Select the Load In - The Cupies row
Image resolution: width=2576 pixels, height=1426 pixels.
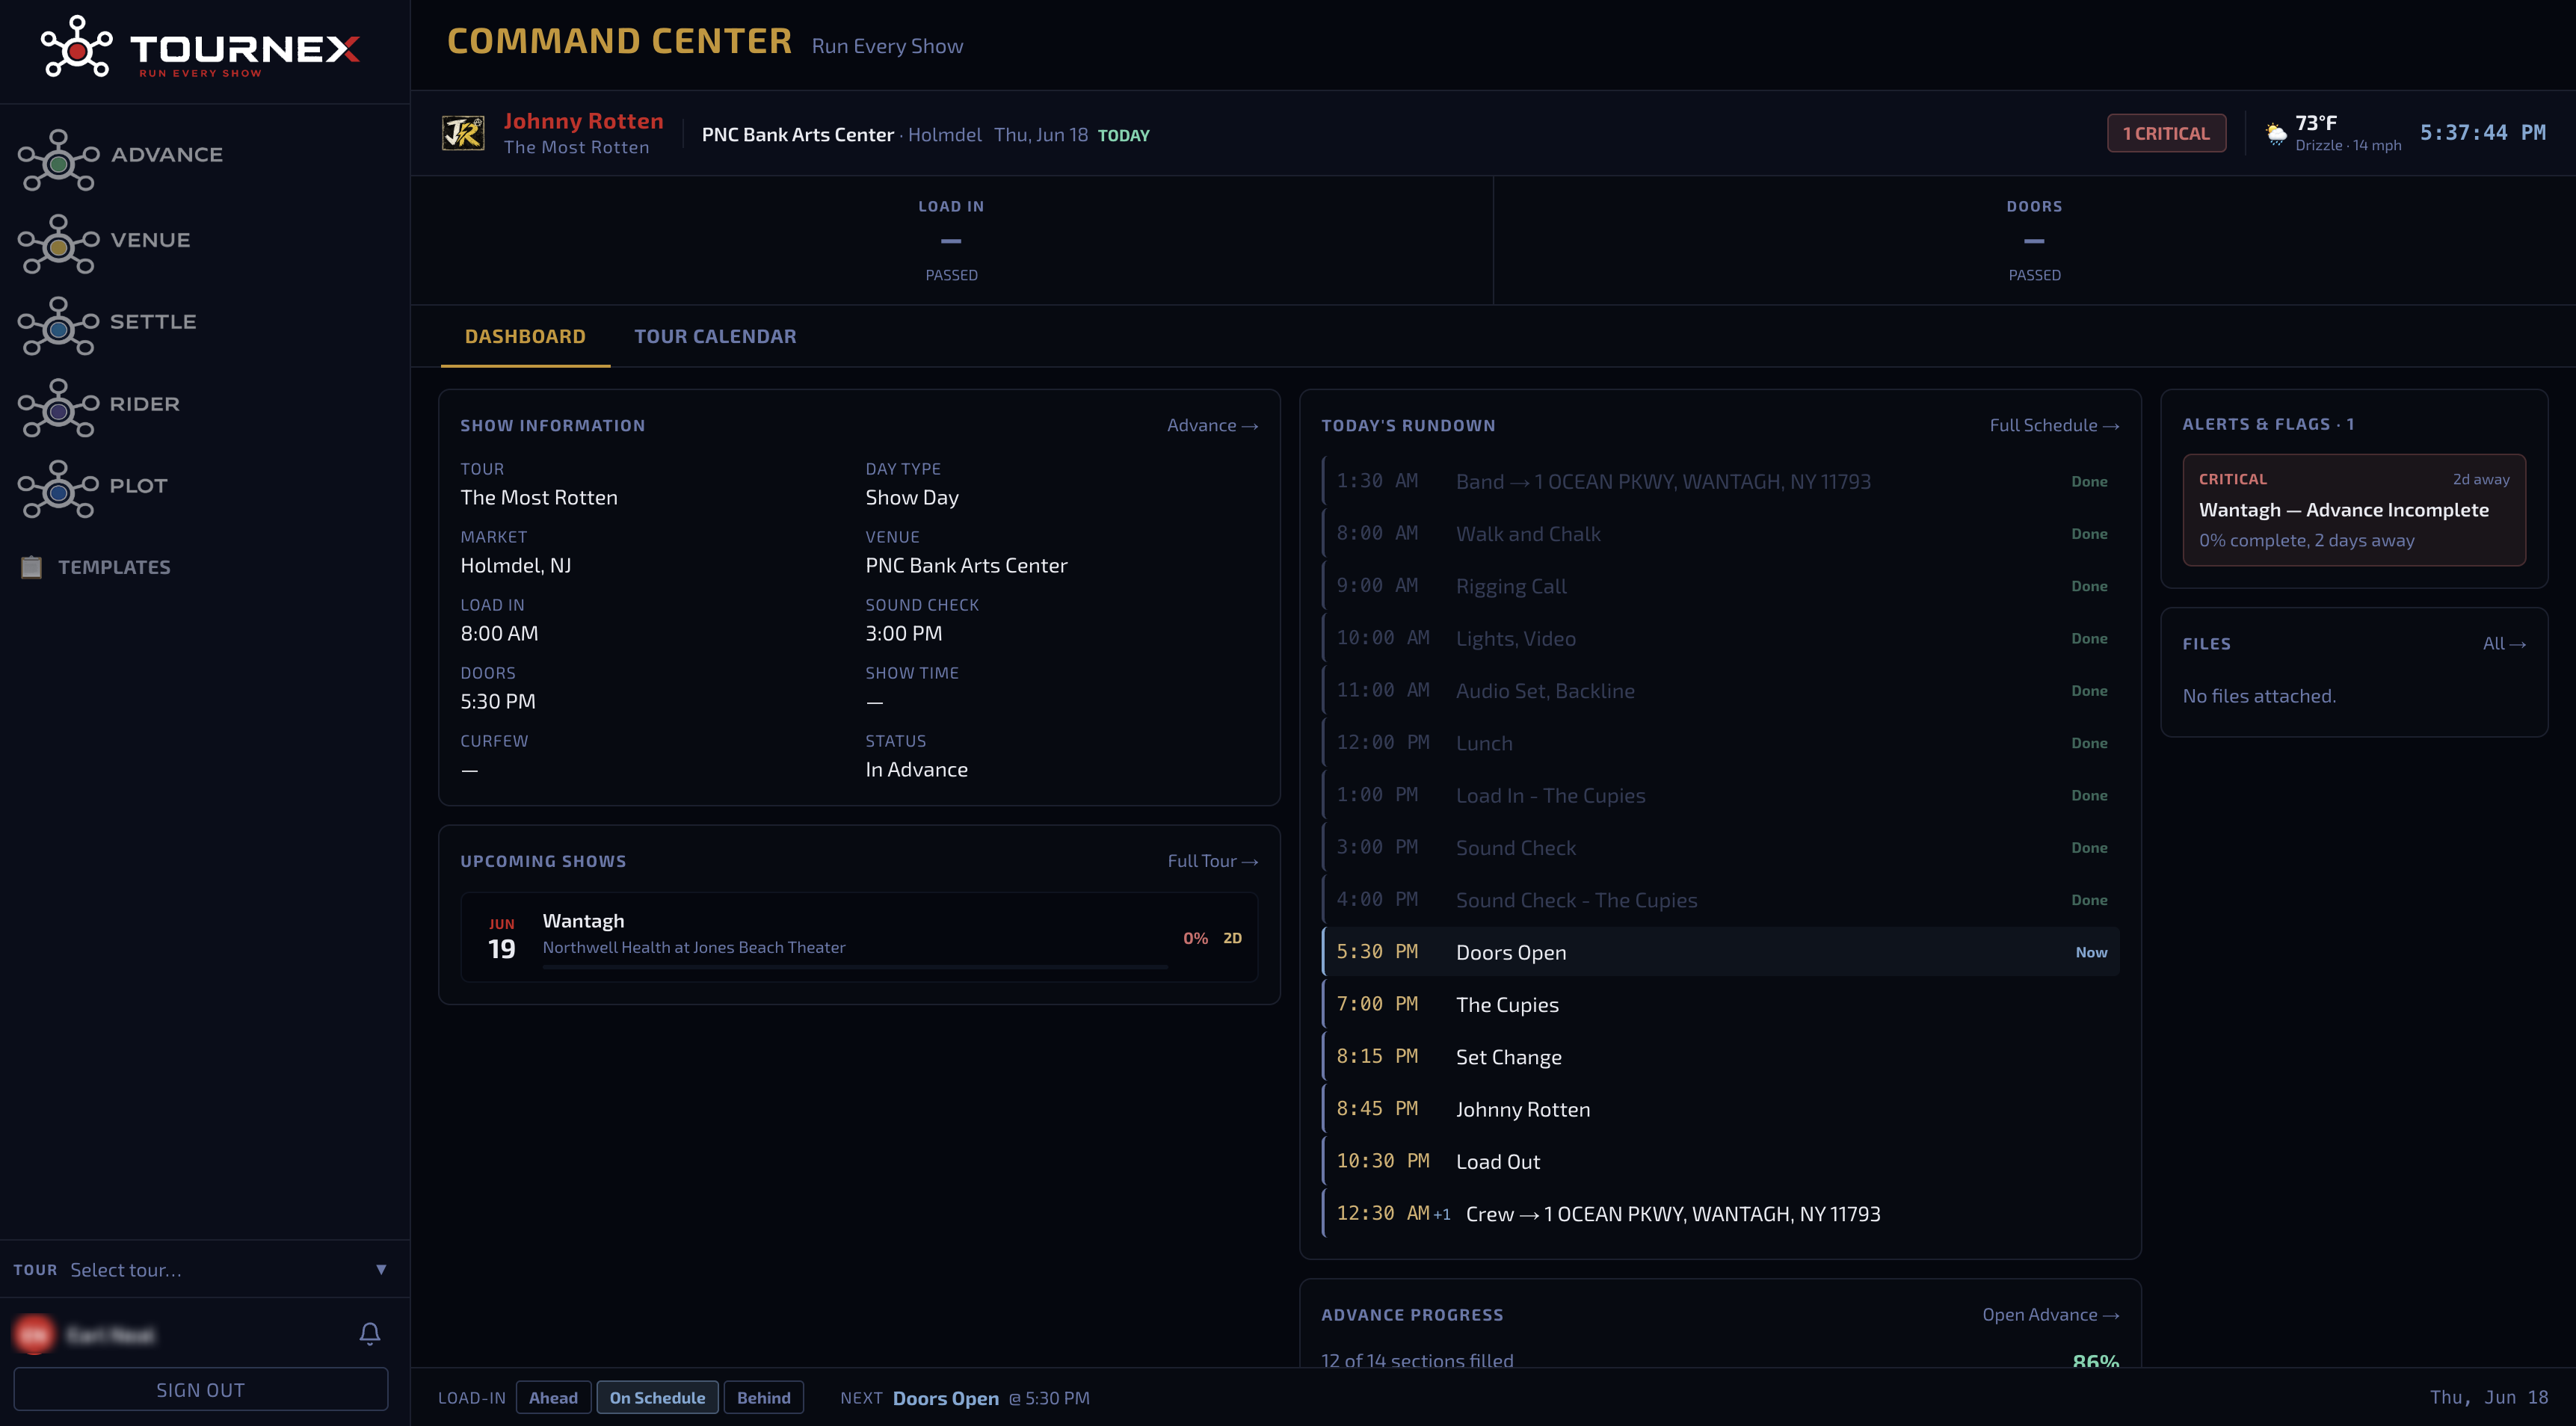(1721, 795)
